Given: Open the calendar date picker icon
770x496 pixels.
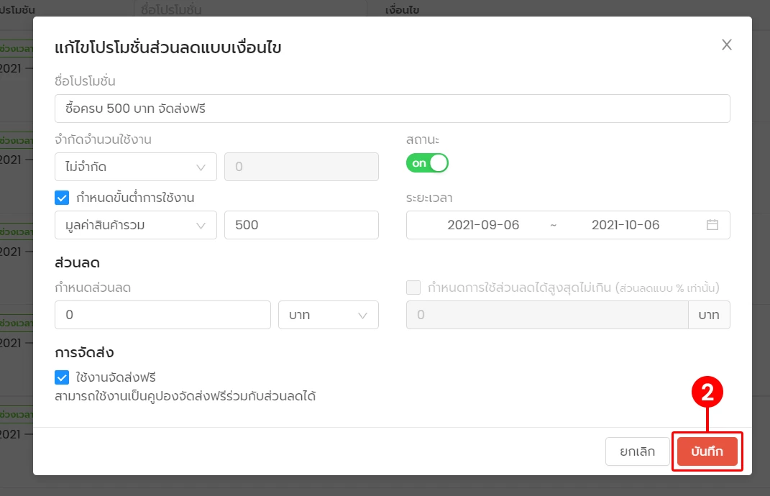Looking at the screenshot, I should click(712, 225).
